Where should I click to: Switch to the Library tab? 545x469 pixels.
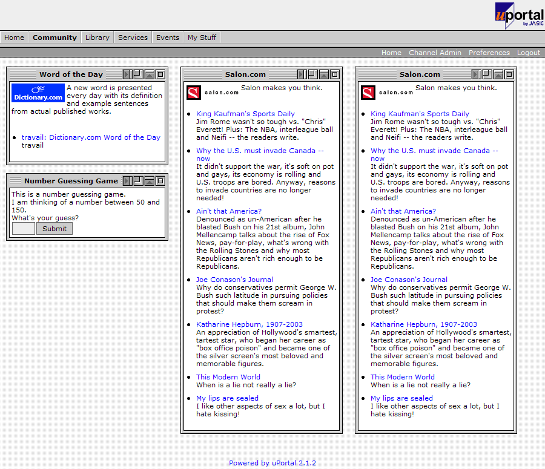[x=97, y=38]
